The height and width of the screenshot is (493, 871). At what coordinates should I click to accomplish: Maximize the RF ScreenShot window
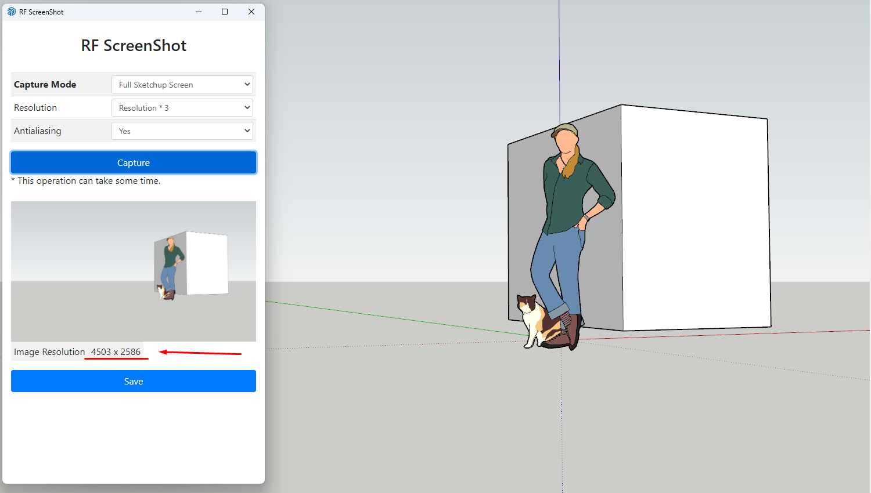click(x=225, y=11)
